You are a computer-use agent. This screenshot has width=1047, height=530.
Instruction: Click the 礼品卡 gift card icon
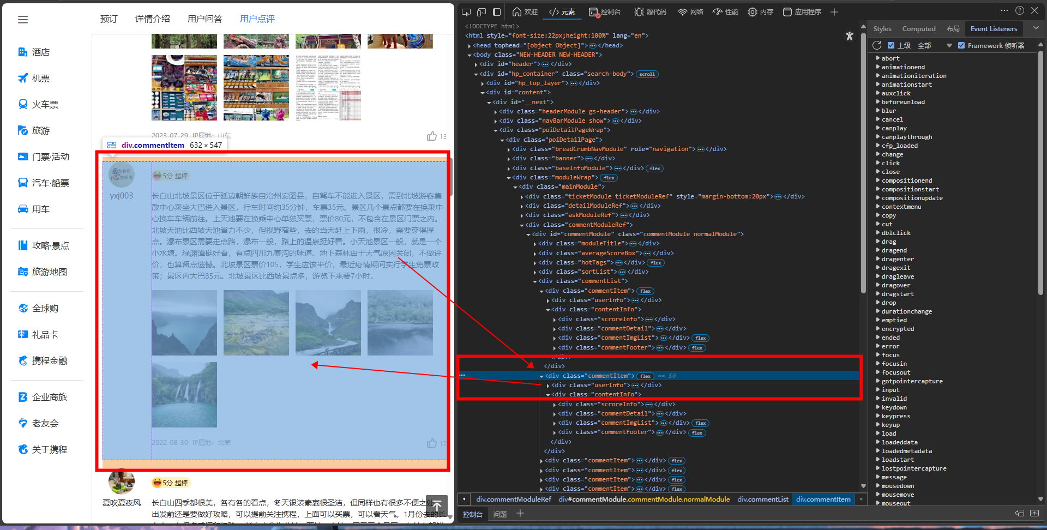(23, 335)
